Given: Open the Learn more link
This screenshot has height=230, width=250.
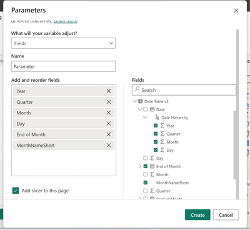Looking at the screenshot, I should [x=66, y=21].
